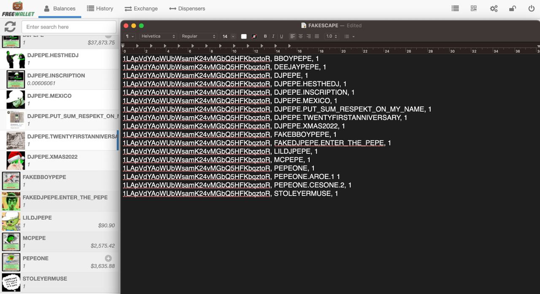Click the power logout icon
540x294 pixels.
(531, 8)
